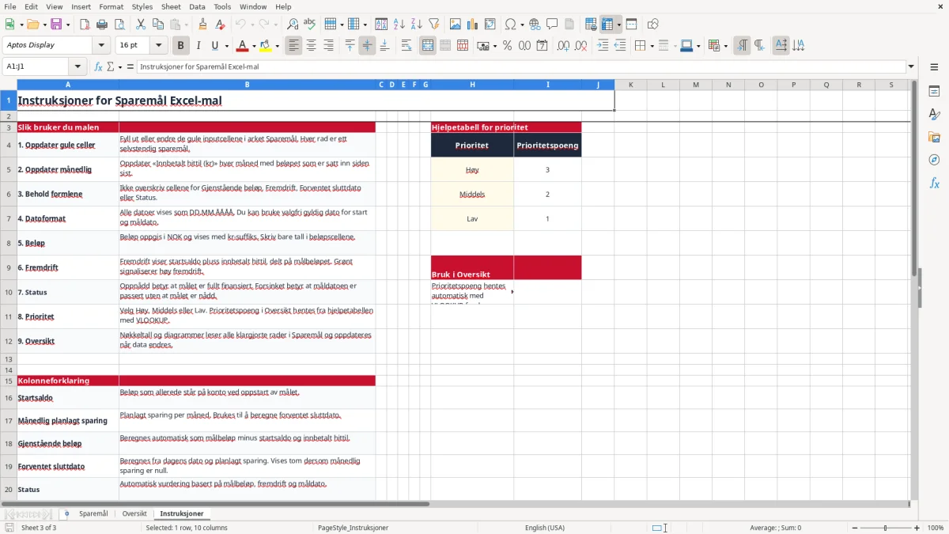The image size is (949, 534).
Task: Toggle merge and center cells
Action: 427,46
